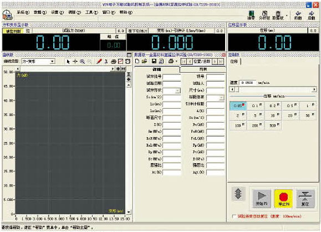
Task: Open the red chart settings icon
Action: [120, 62]
